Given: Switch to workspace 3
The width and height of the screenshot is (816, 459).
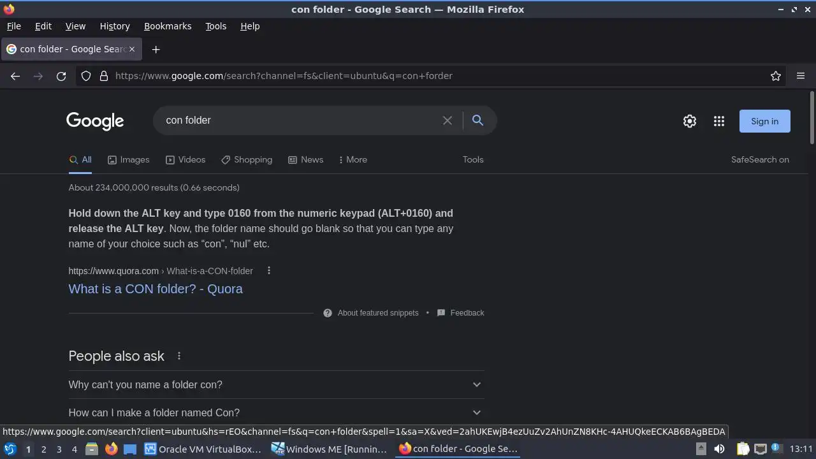Looking at the screenshot, I should [x=59, y=449].
